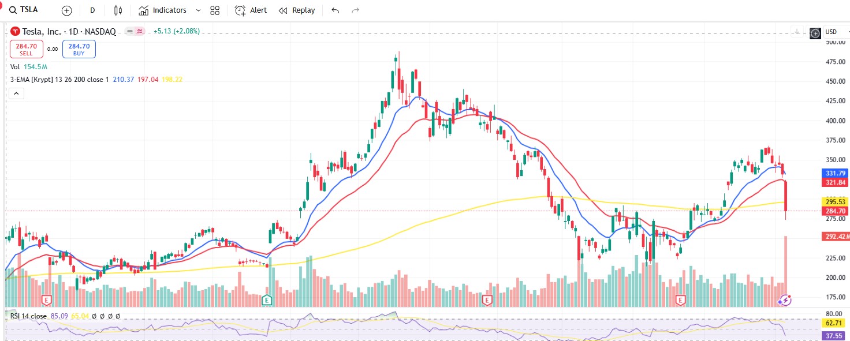This screenshot has height=341, width=850.
Task: Start bar Replay mode
Action: (297, 10)
